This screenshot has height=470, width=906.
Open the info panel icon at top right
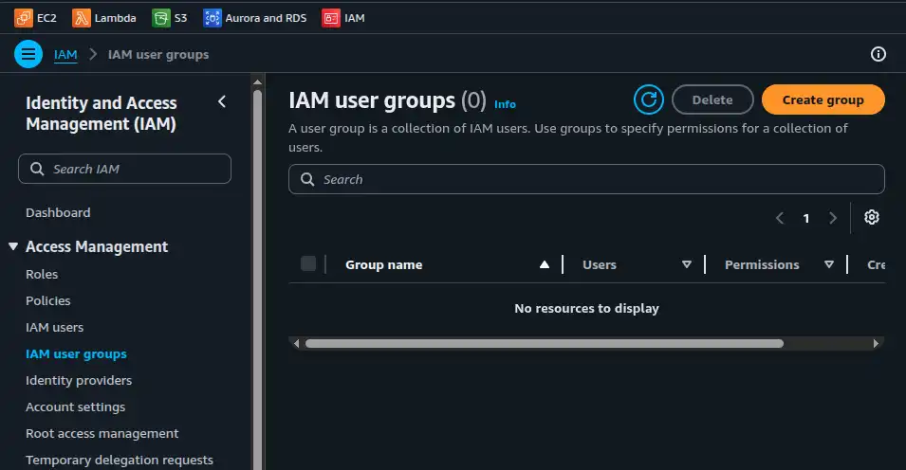pos(878,54)
